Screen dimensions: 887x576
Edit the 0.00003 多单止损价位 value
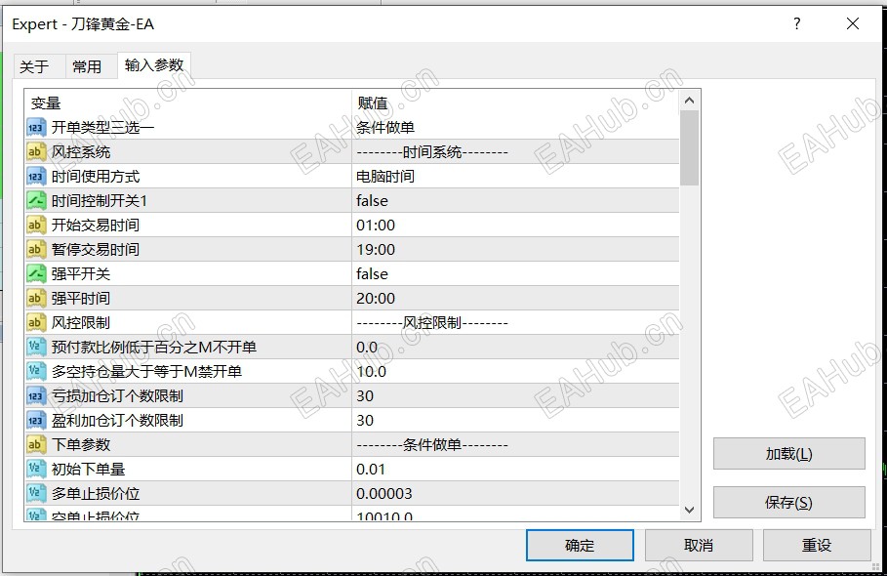click(515, 493)
